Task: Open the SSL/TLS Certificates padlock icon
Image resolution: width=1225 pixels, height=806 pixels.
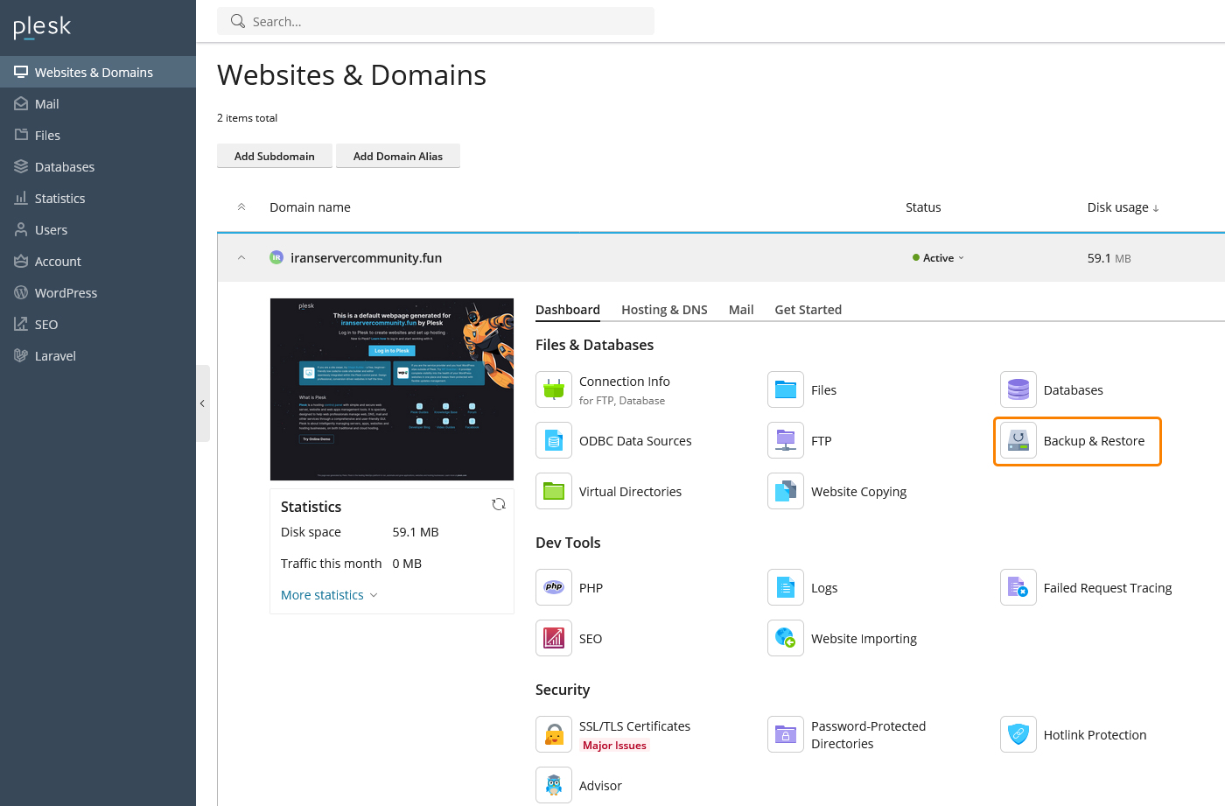Action: [554, 734]
